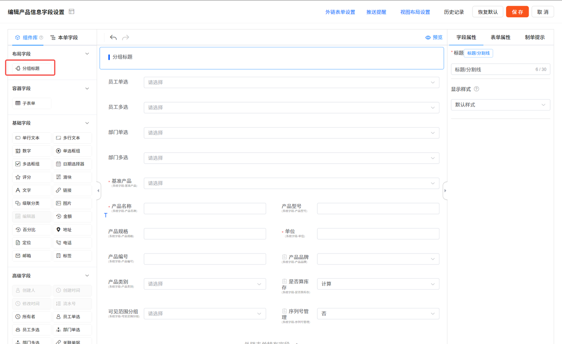Image resolution: width=562 pixels, height=344 pixels.
Task: Open the 显示样式 default style dropdown
Action: tap(500, 104)
